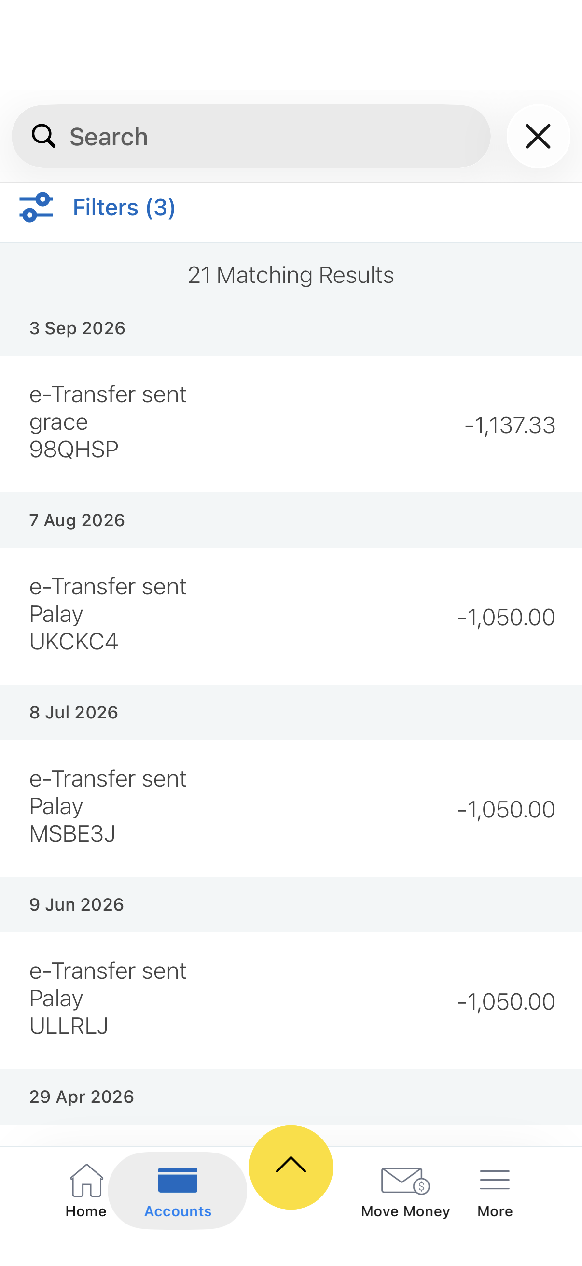Select the Accounts card icon
The width and height of the screenshot is (582, 1266).
[x=178, y=1180]
